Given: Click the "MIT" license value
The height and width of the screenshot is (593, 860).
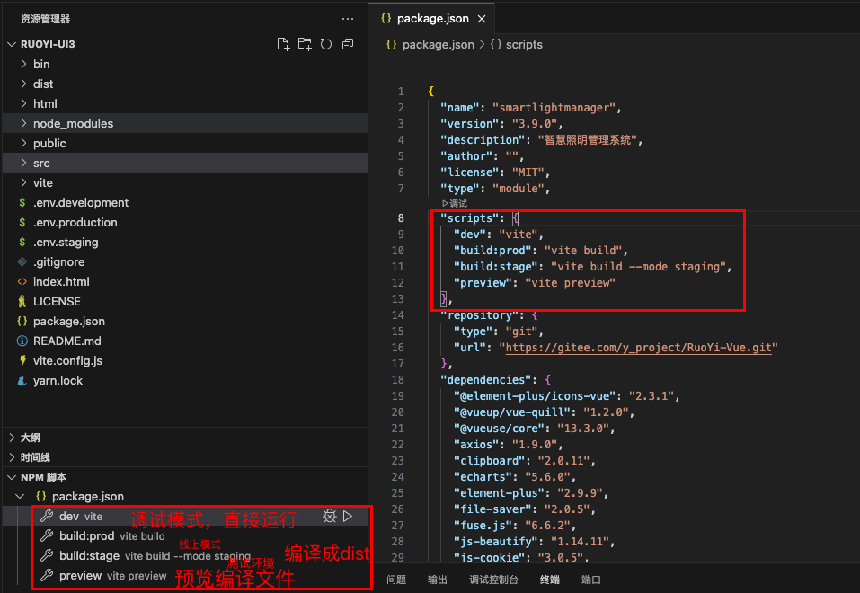Looking at the screenshot, I should [x=528, y=173].
